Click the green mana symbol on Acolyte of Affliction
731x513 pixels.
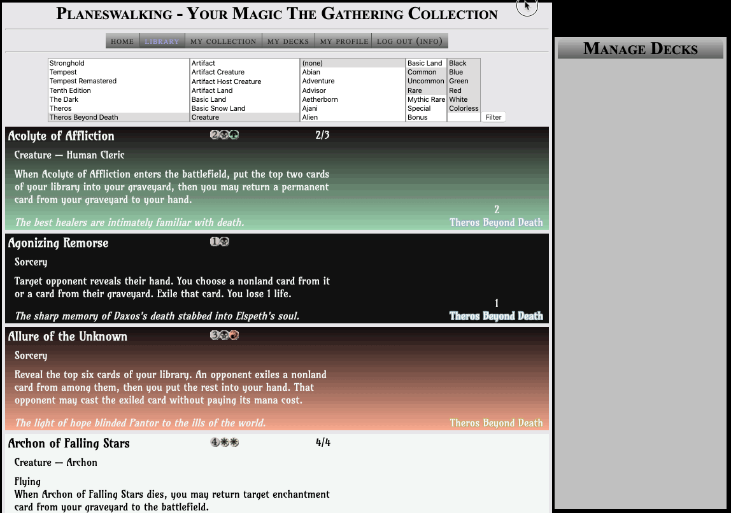234,135
